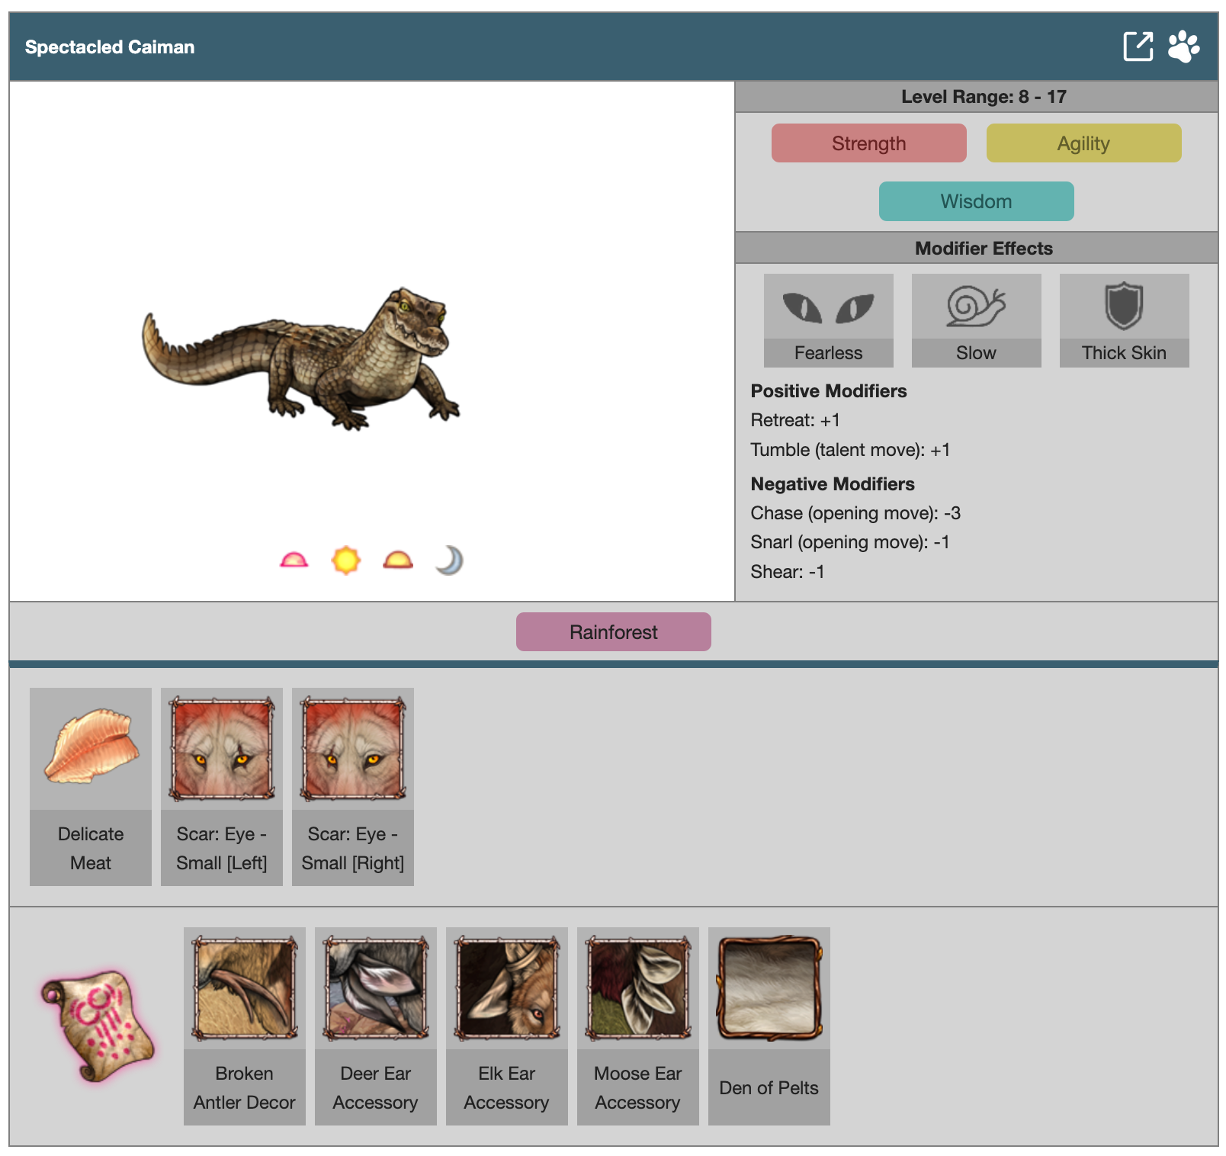The height and width of the screenshot is (1156, 1226).
Task: Click the daytime sun icon
Action: pos(345,560)
